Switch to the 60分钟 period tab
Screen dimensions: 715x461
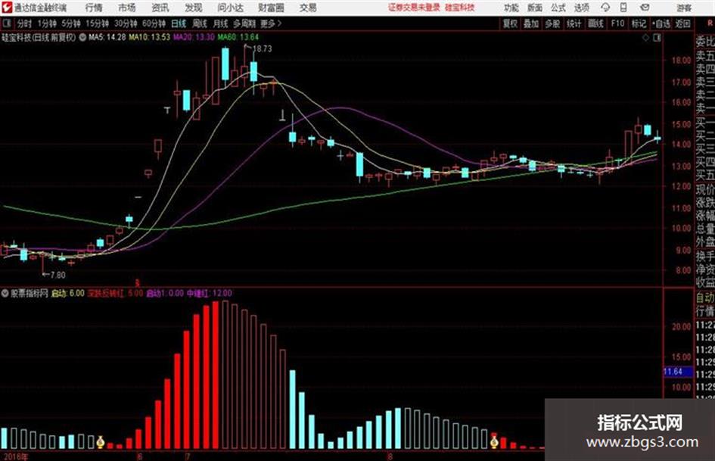pos(154,23)
